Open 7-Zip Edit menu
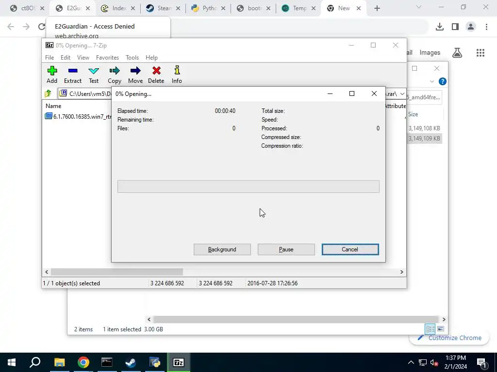 click(x=66, y=58)
